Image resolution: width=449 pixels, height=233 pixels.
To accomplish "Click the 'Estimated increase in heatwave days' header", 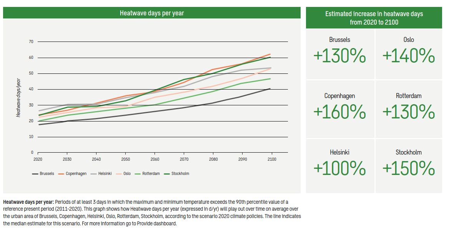I will [x=374, y=18].
